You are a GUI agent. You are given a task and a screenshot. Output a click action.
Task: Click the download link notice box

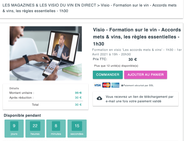[135, 99]
